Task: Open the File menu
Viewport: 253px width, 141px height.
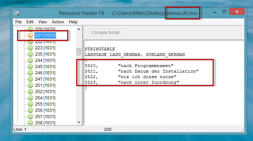Action: pyautogui.click(x=18, y=22)
